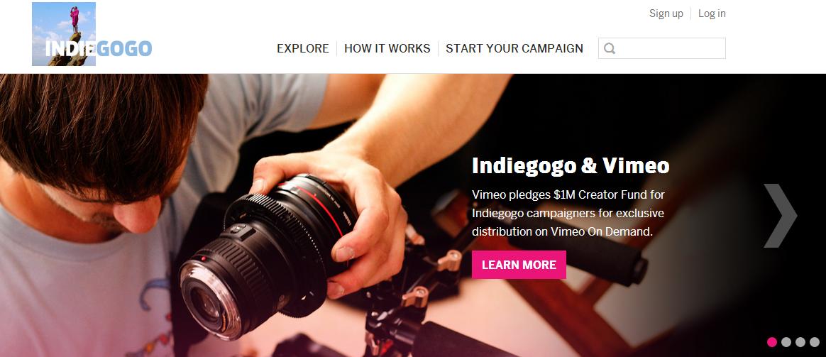Switch to the second carousel slide dot
826x357 pixels.
786,341
